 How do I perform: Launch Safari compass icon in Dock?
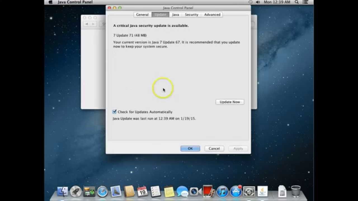pos(103,192)
